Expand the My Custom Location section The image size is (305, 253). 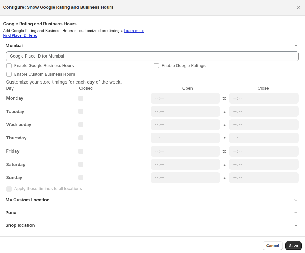tap(296, 200)
